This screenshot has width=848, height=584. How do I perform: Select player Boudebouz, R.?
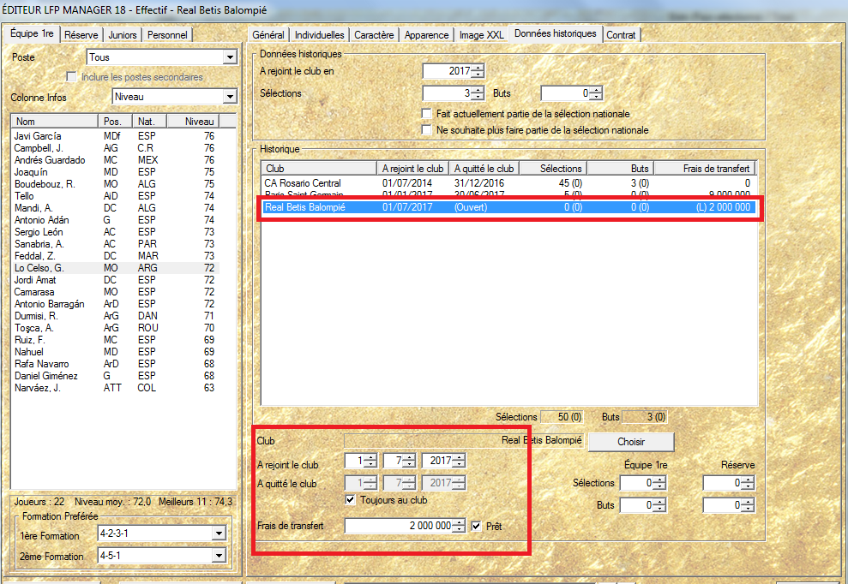point(116,184)
